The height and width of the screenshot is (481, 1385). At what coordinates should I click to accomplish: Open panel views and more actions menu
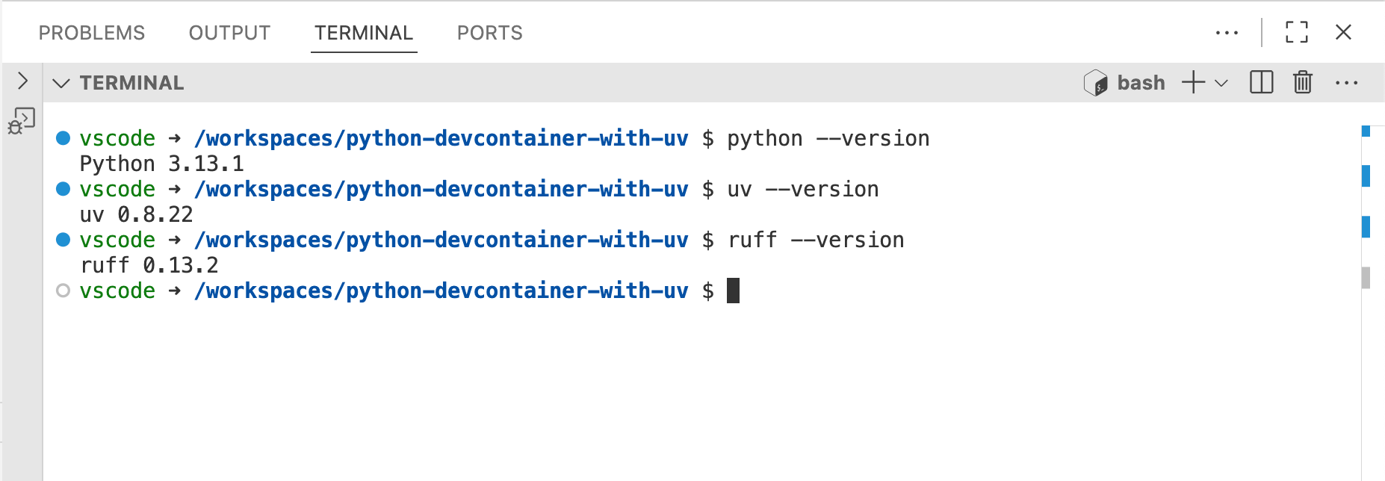[x=1227, y=33]
